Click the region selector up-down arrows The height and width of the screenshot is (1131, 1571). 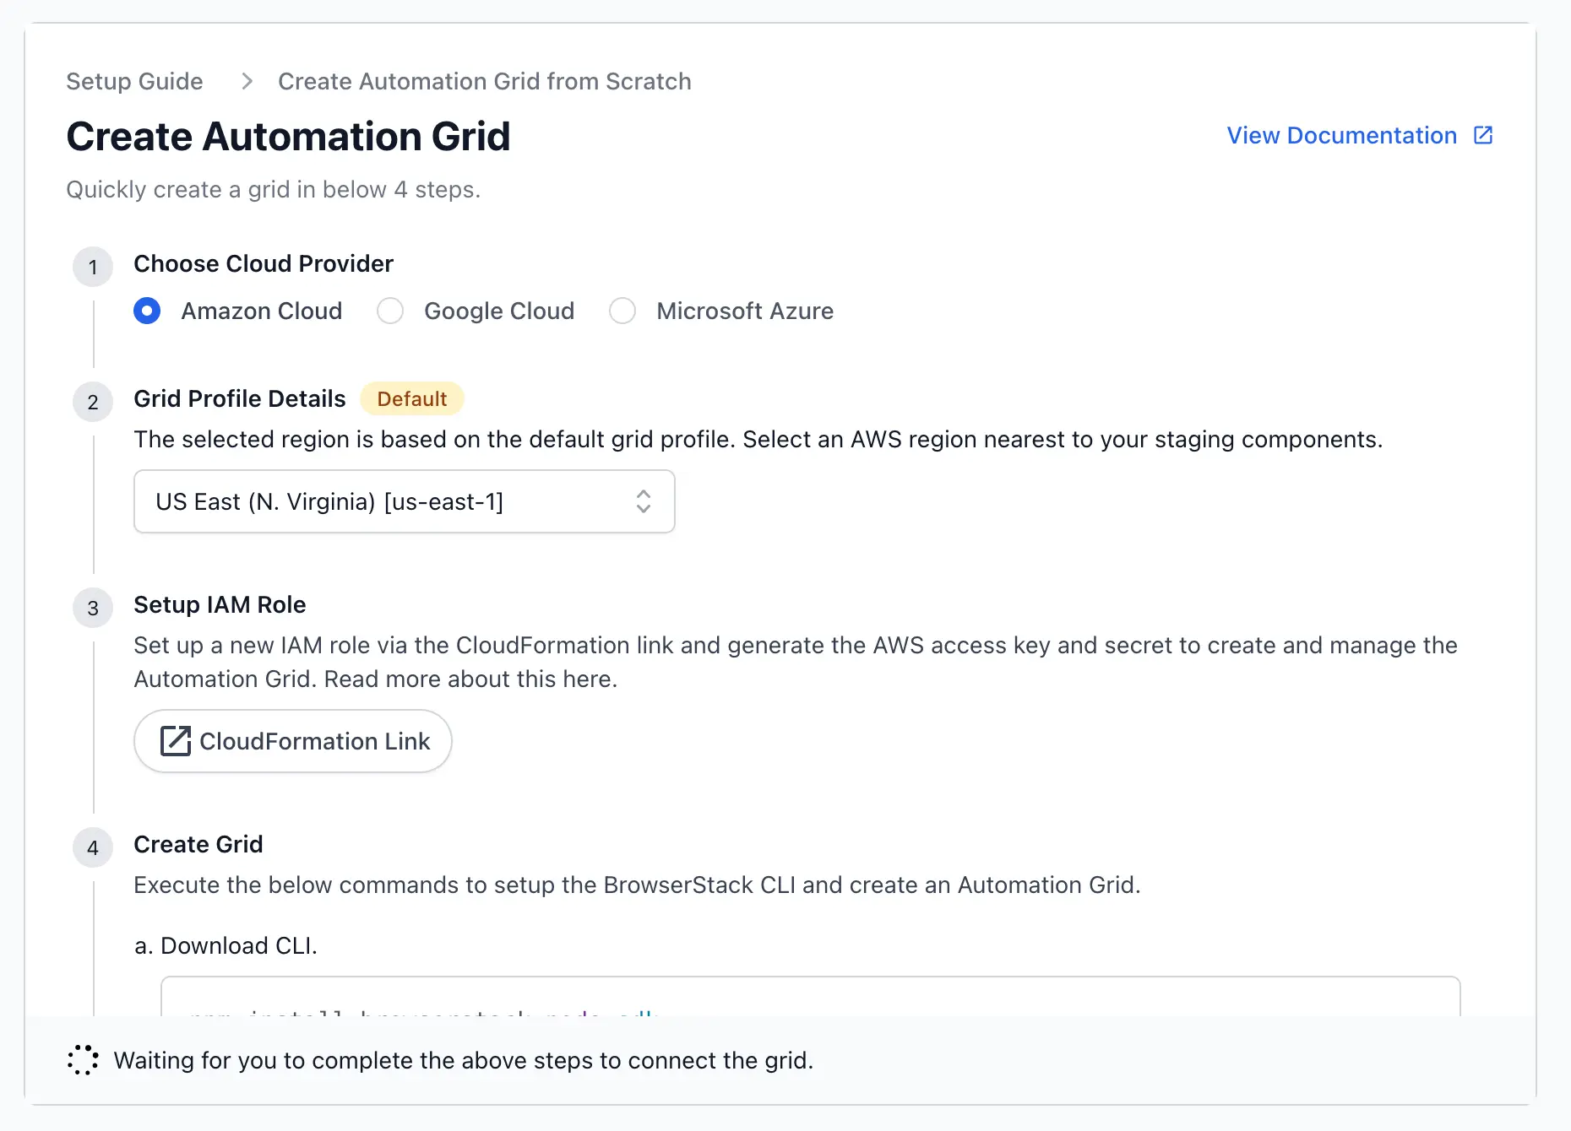pos(644,501)
